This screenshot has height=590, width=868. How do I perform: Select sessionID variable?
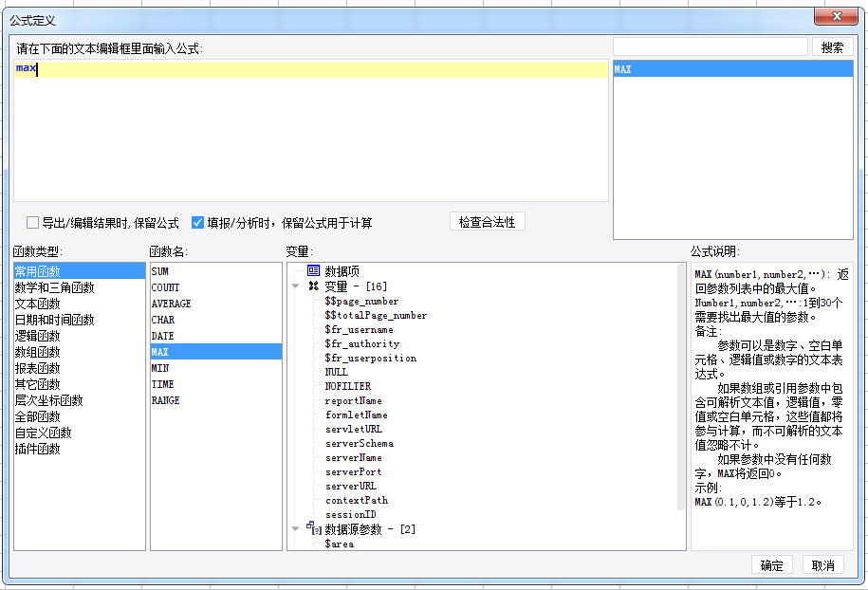(x=350, y=515)
